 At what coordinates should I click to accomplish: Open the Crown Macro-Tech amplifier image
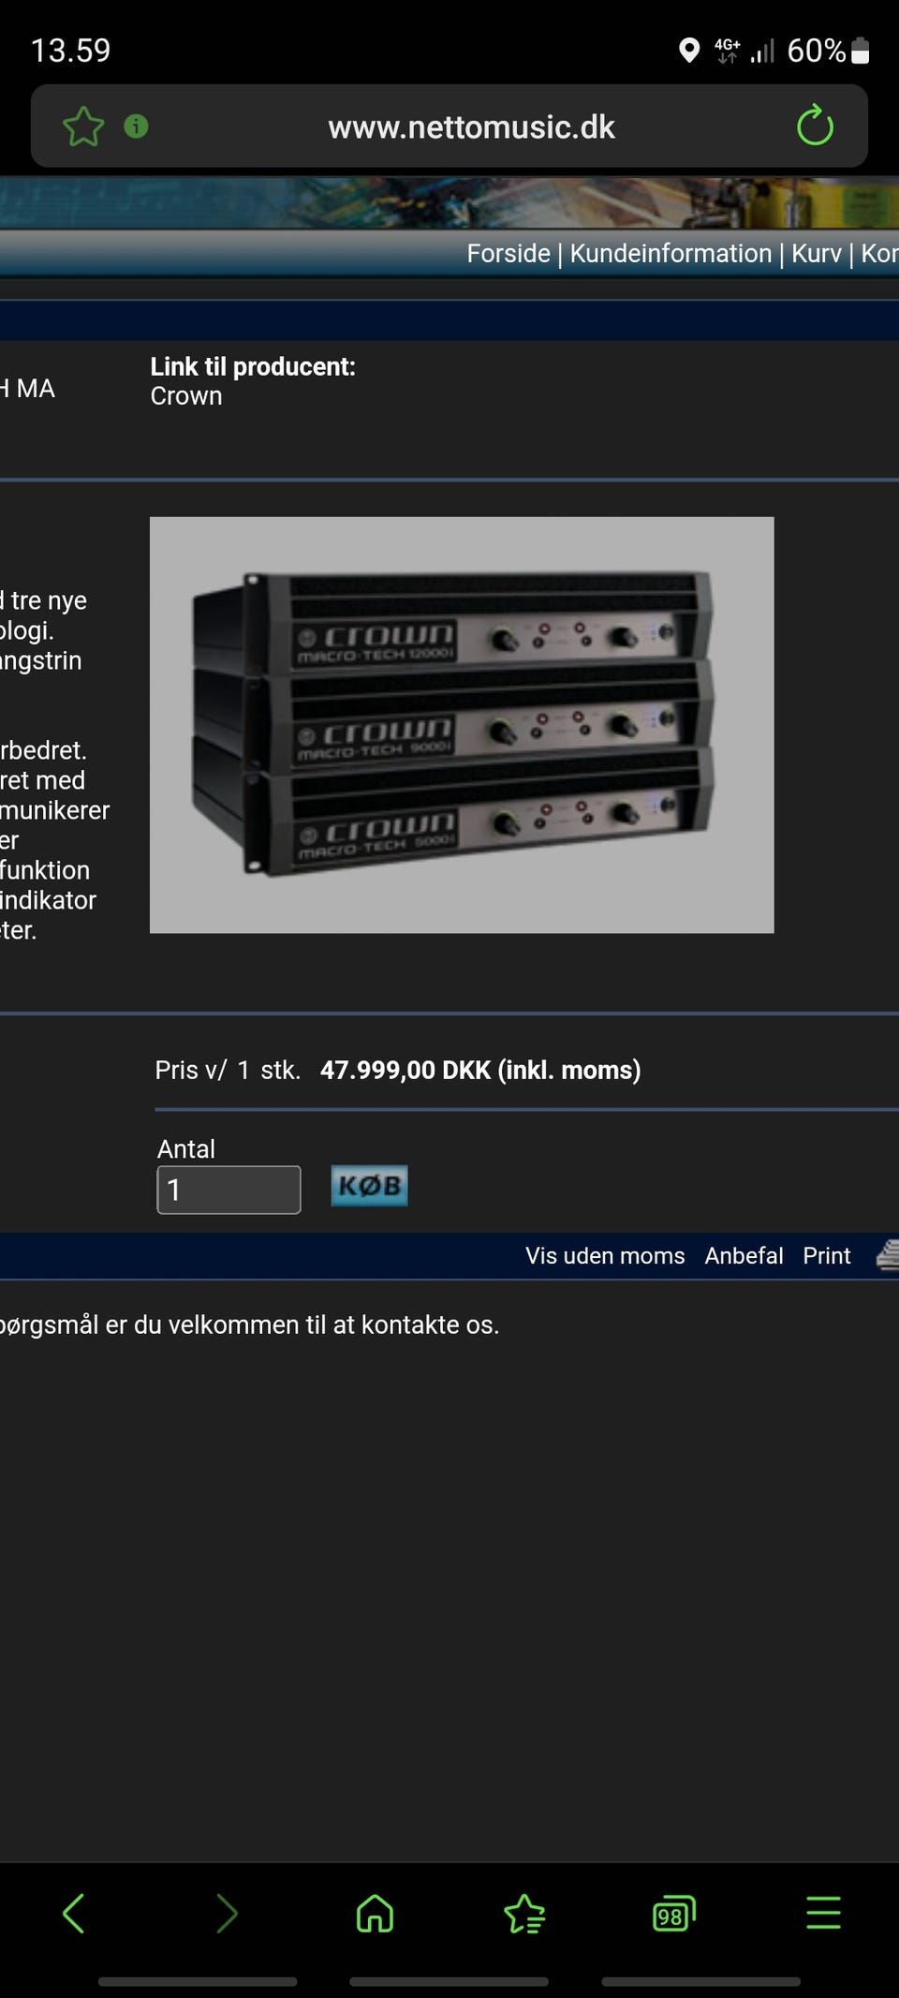pyautogui.click(x=462, y=725)
